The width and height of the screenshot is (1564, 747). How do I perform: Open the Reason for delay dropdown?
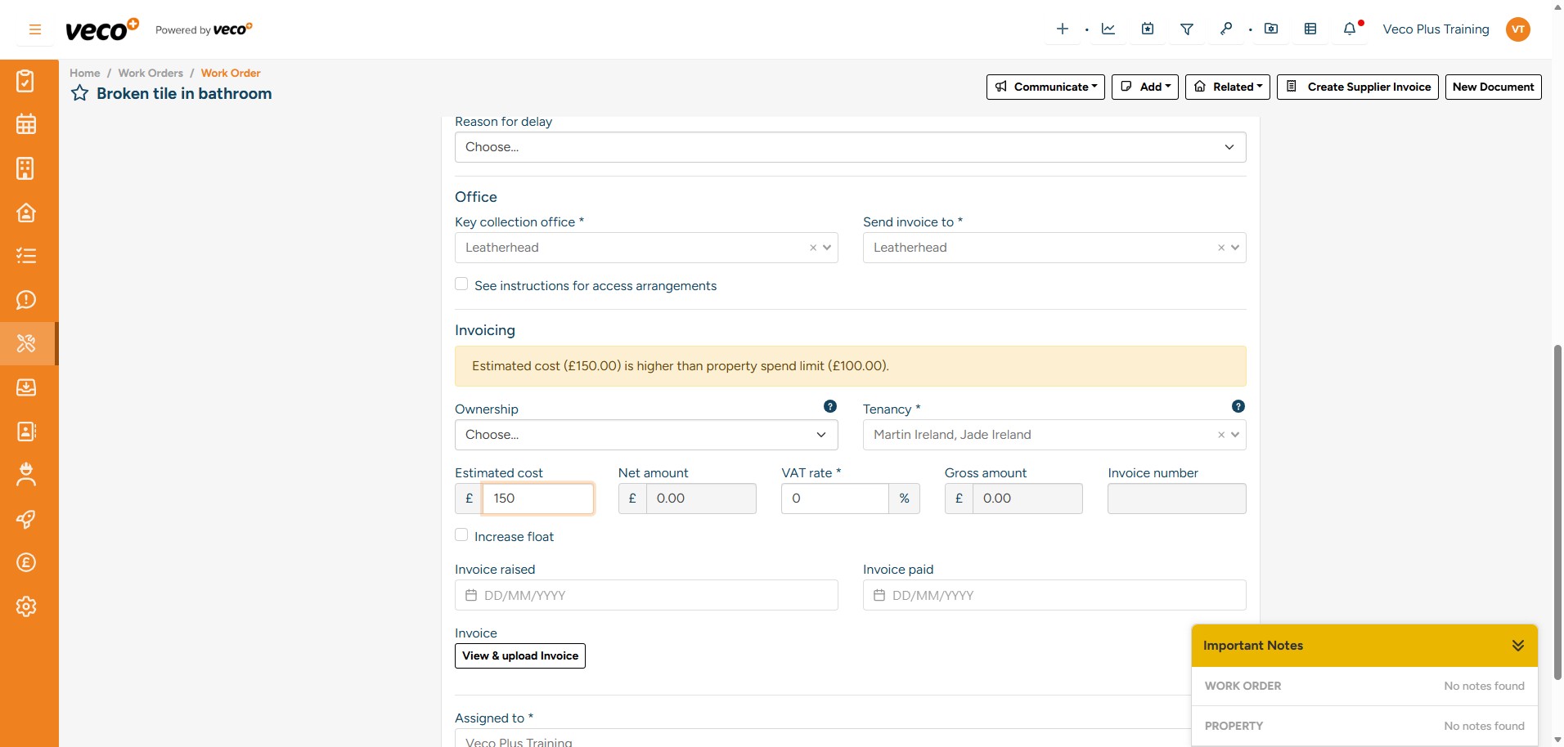(x=851, y=147)
